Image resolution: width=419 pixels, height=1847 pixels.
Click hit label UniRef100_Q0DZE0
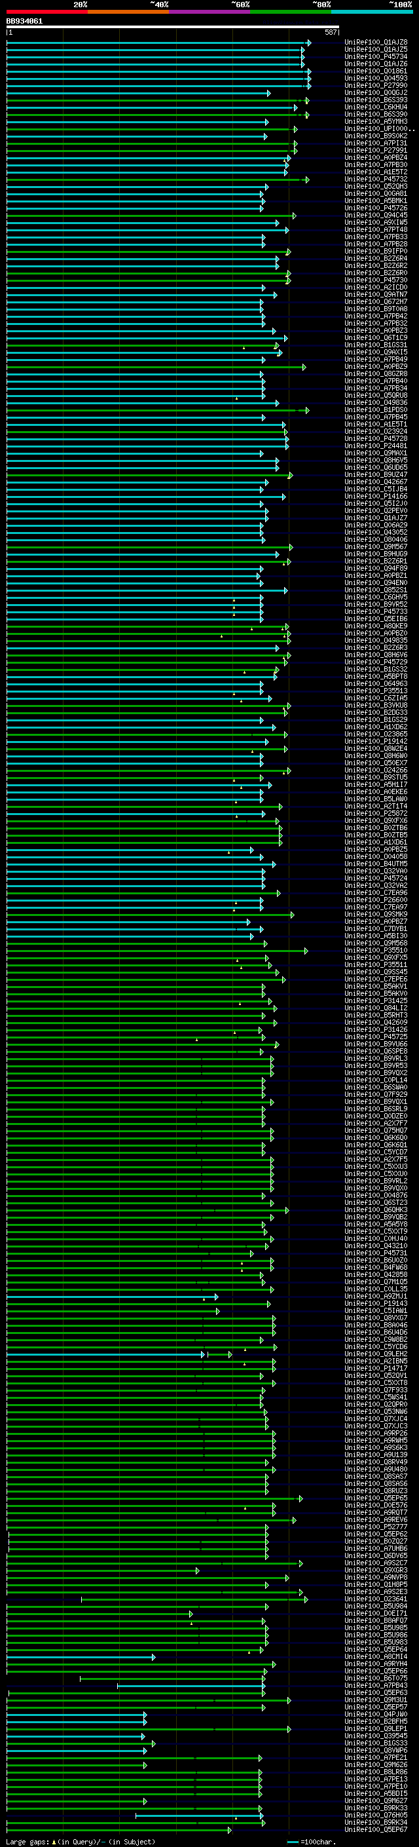pyautogui.click(x=376, y=1116)
